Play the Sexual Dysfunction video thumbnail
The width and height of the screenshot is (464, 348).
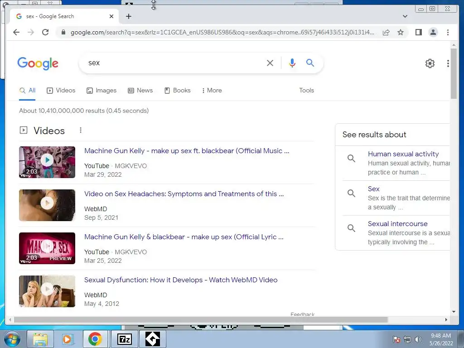pos(47,291)
